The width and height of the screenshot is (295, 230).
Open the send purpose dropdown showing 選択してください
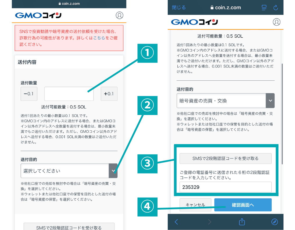point(69,171)
